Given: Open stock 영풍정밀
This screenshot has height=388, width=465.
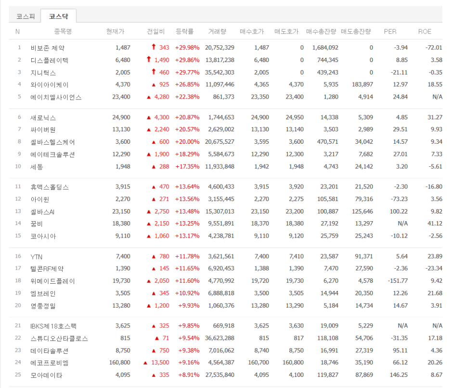Looking at the screenshot, I should click(x=43, y=306).
